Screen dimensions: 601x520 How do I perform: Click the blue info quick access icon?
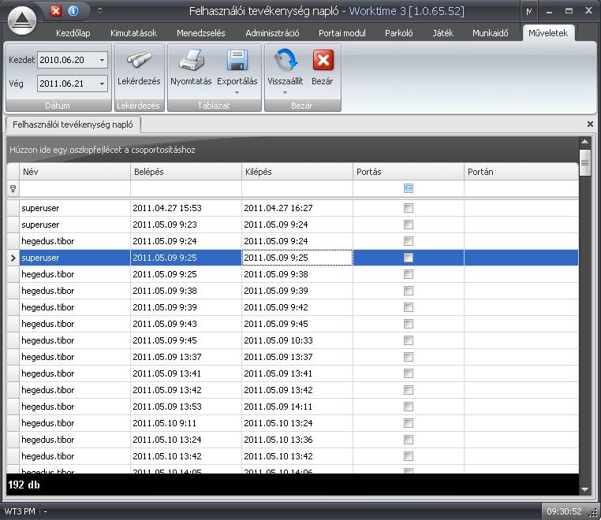(73, 11)
